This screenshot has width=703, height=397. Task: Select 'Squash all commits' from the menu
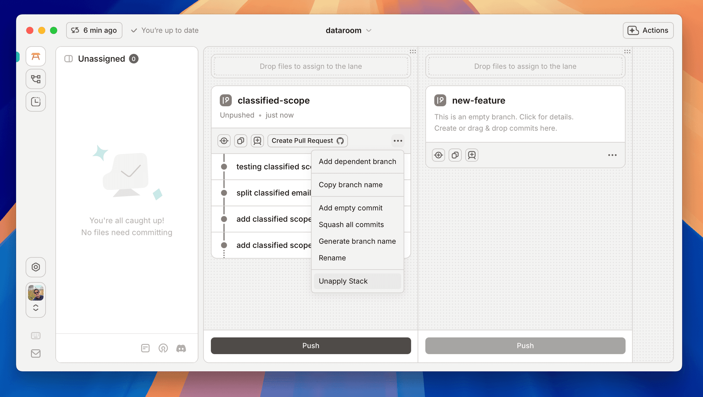pos(351,225)
